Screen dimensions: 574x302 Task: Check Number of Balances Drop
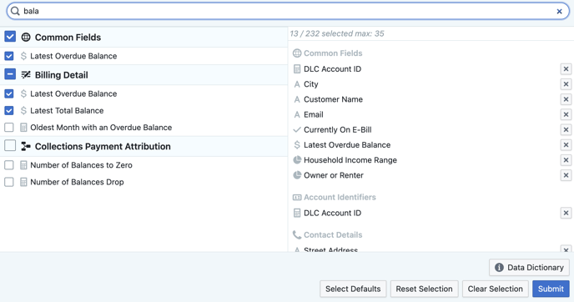(x=9, y=182)
